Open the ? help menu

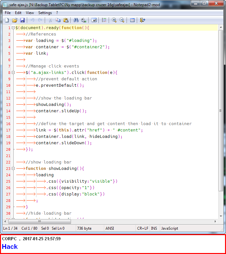pos(57,13)
